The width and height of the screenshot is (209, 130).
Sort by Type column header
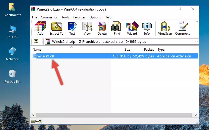click(177, 50)
